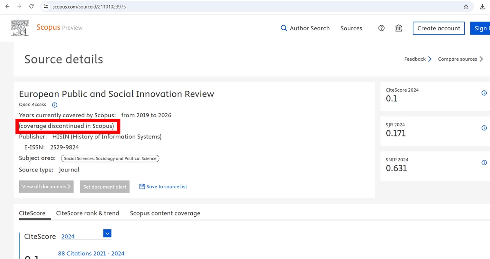
Task: Show Open Access info icon
Action: point(55,105)
